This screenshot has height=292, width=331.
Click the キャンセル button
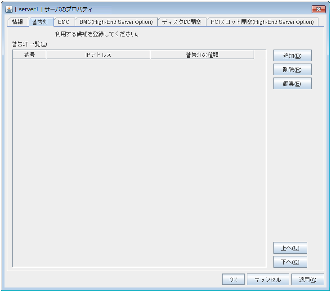click(268, 280)
